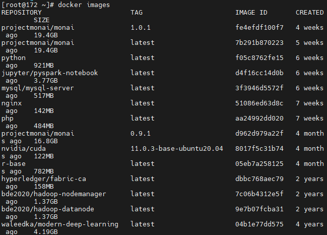
Task: Click the IMAGE ID column header
Action: point(251,13)
